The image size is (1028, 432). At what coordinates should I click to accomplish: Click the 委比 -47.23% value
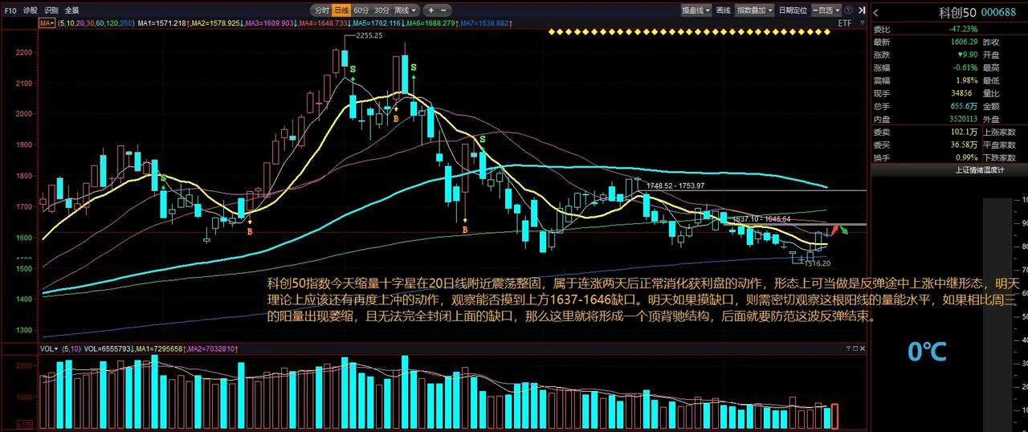tap(962, 28)
